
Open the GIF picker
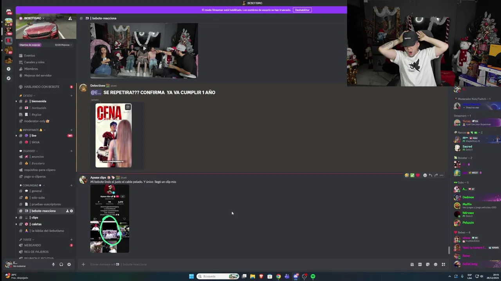tap(420, 264)
